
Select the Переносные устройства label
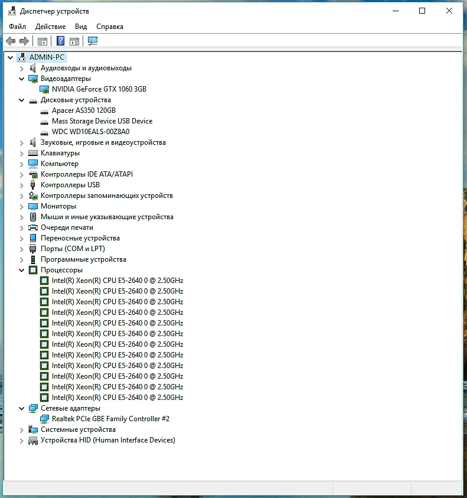click(80, 238)
